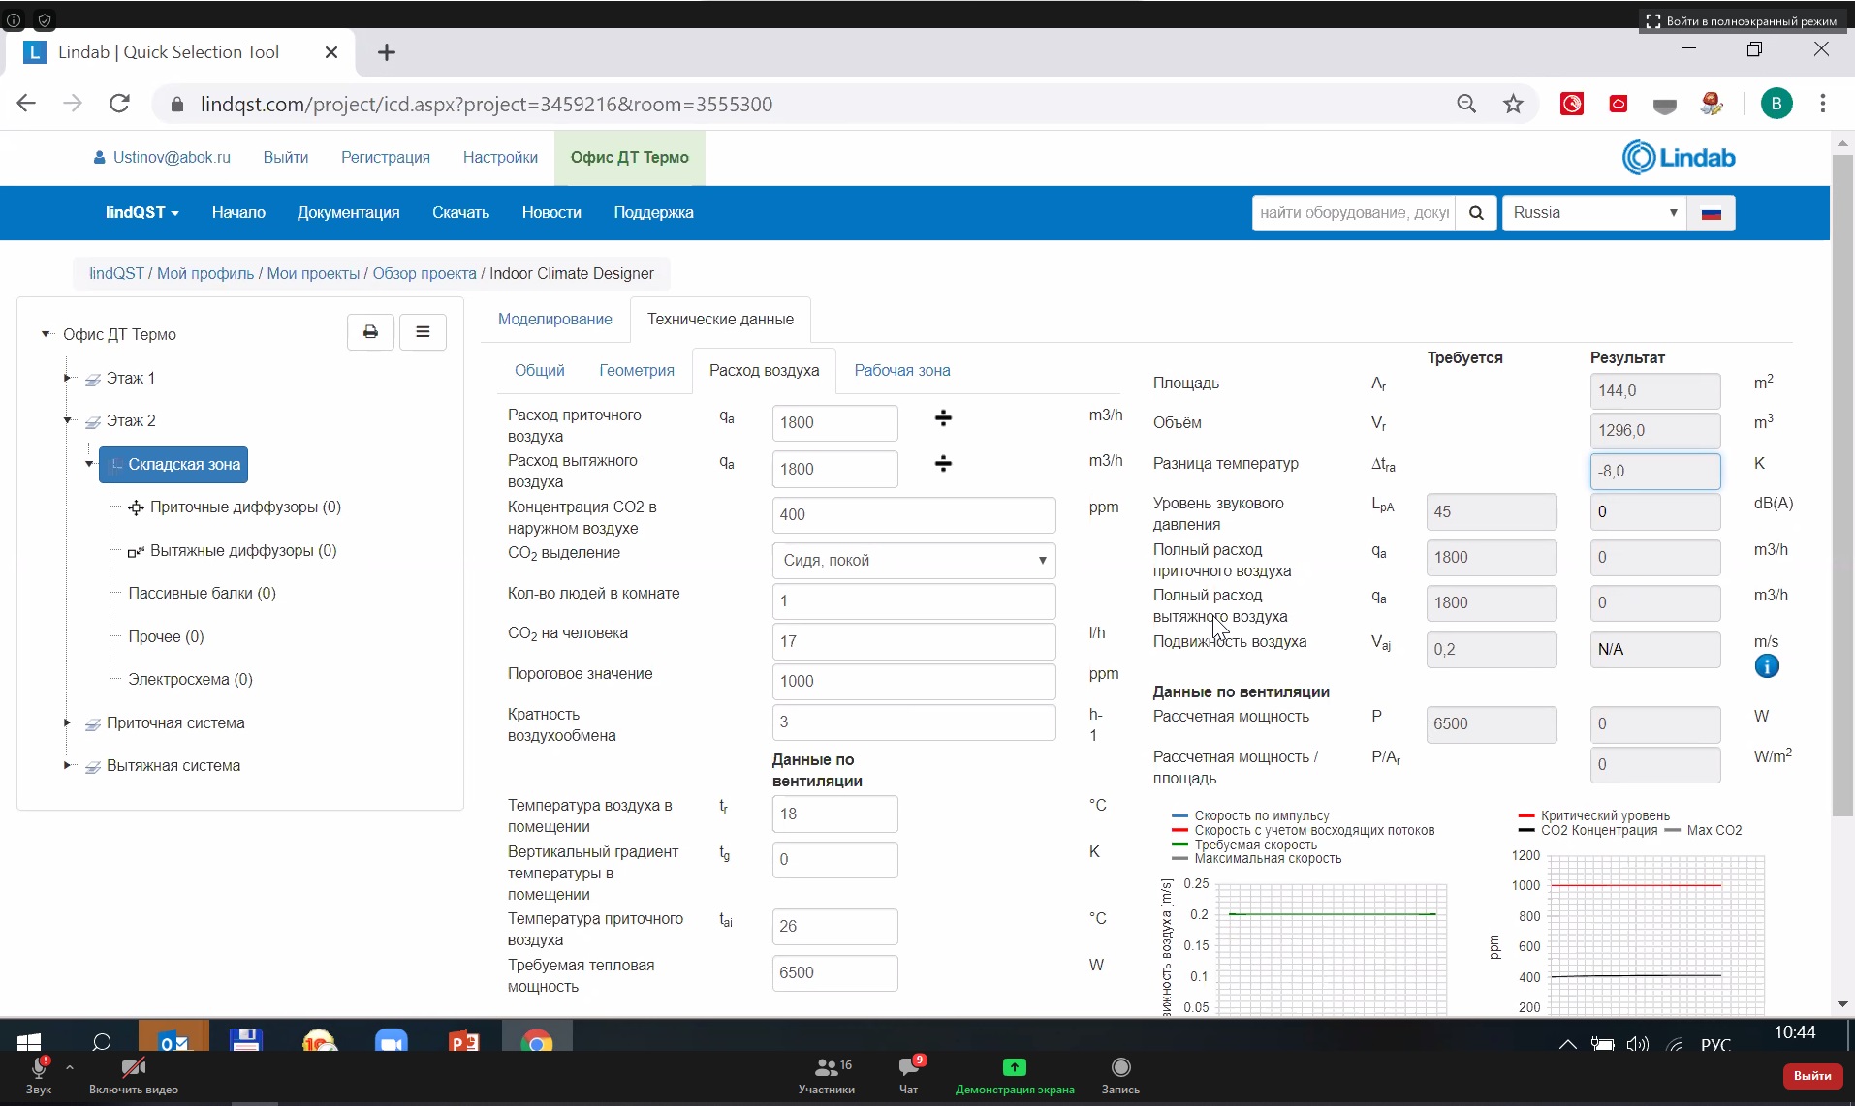This screenshot has width=1855, height=1106.
Task: Click the green B profile avatar
Action: 1776,104
